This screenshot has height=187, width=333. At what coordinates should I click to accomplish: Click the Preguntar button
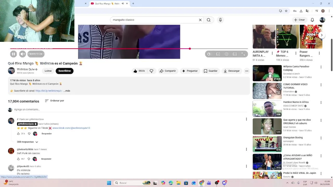point(190,71)
